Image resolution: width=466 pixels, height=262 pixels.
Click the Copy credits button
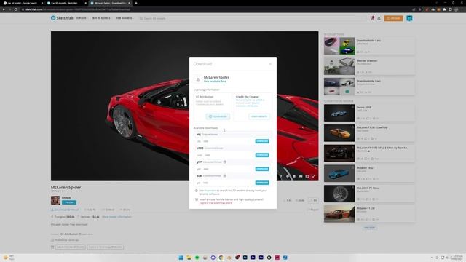(259, 116)
